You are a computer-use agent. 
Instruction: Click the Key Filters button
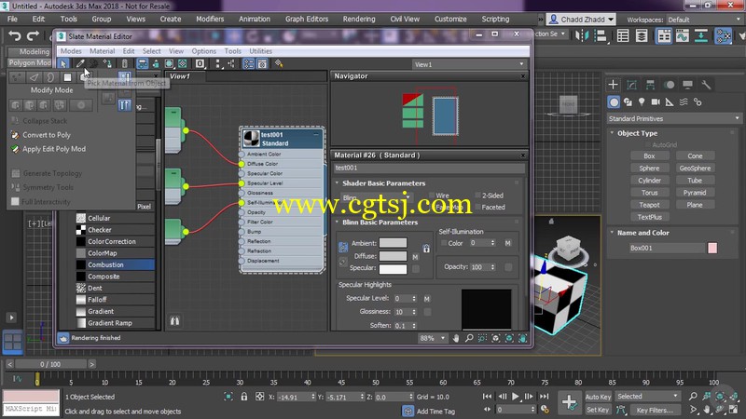point(655,410)
